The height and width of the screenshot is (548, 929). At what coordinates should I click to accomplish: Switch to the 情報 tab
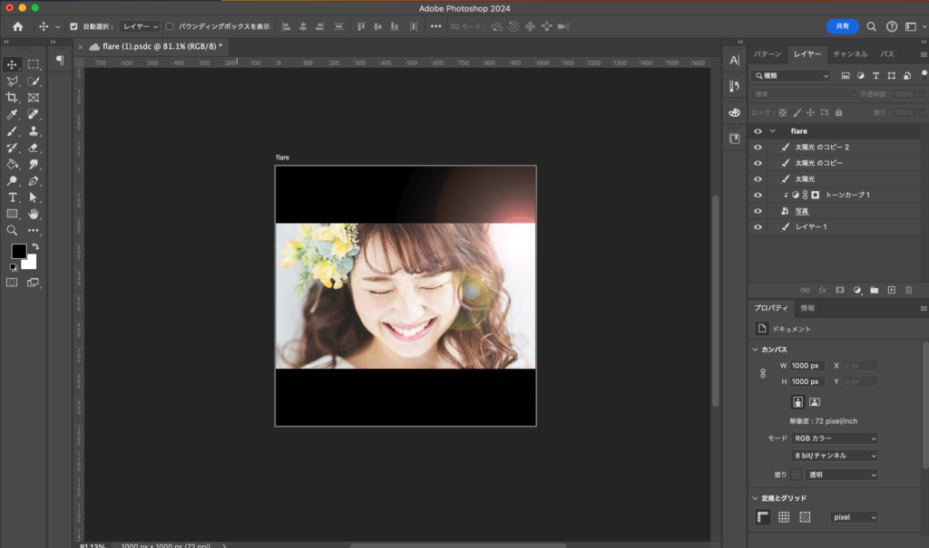807,309
